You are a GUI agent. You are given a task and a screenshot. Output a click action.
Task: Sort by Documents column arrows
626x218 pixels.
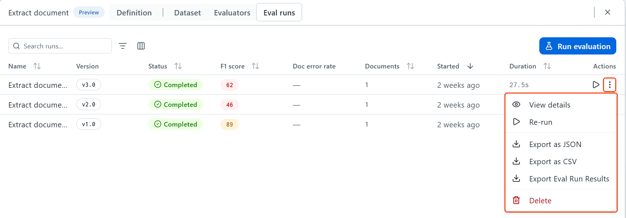pyautogui.click(x=410, y=66)
